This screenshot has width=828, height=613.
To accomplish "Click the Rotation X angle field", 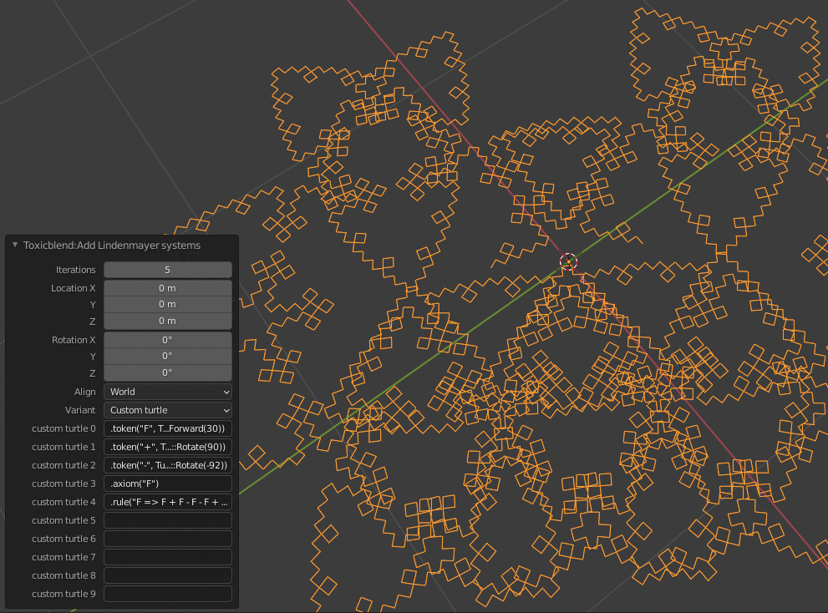I will tap(167, 340).
